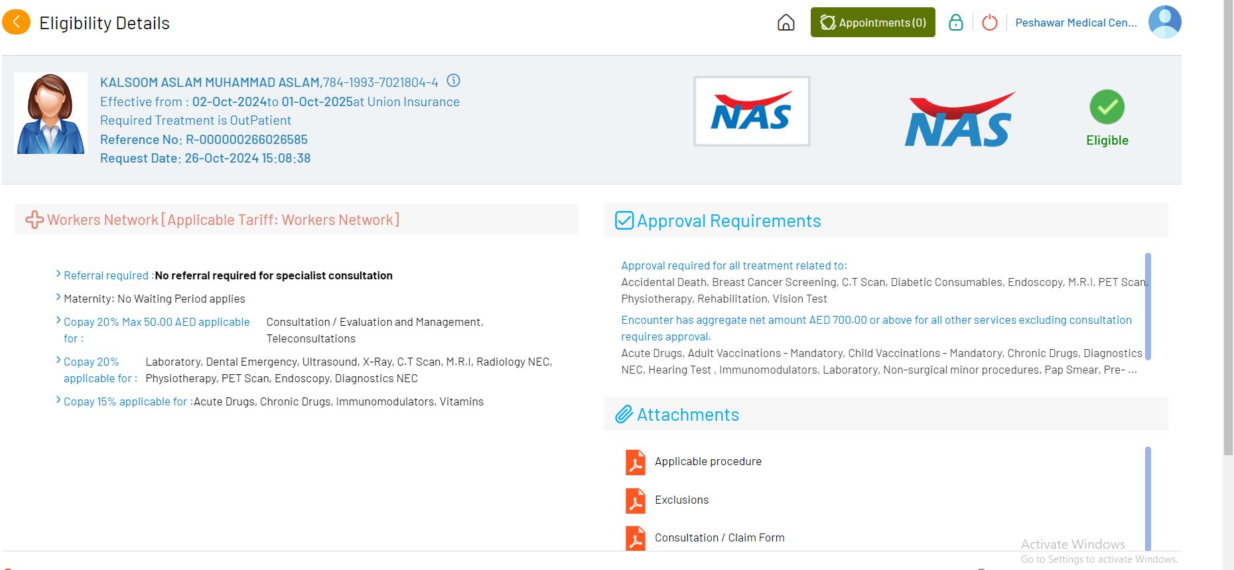Click the Approval Requirements heading

coord(728,221)
